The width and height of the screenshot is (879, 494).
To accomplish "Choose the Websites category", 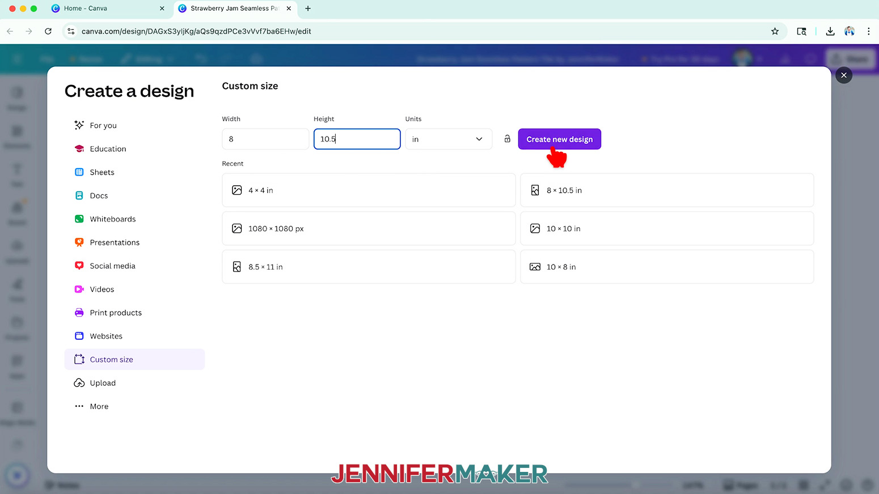I will pyautogui.click(x=134, y=336).
